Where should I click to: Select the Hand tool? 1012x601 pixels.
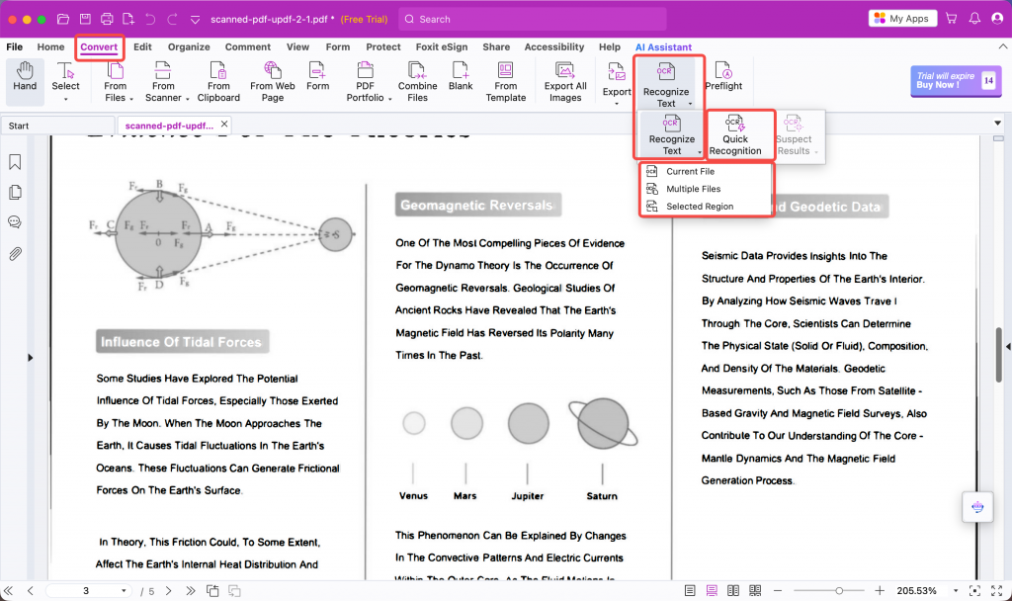[x=25, y=81]
